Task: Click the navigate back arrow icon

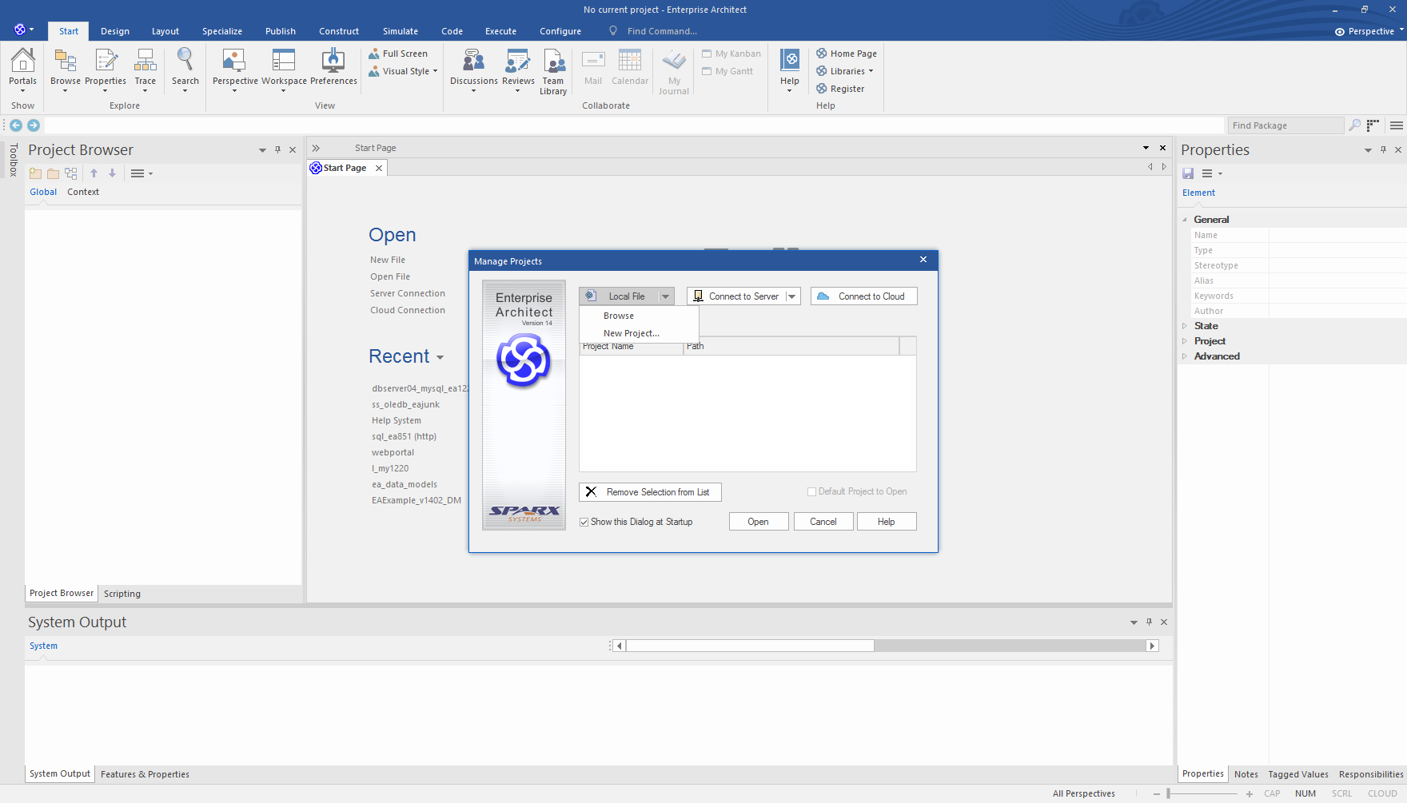Action: 16,125
